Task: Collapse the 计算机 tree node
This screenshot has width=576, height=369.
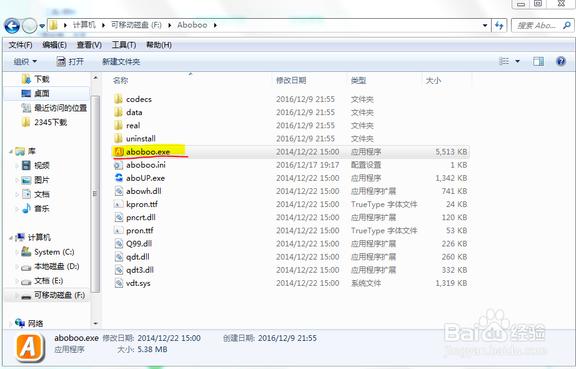Action: (11, 238)
